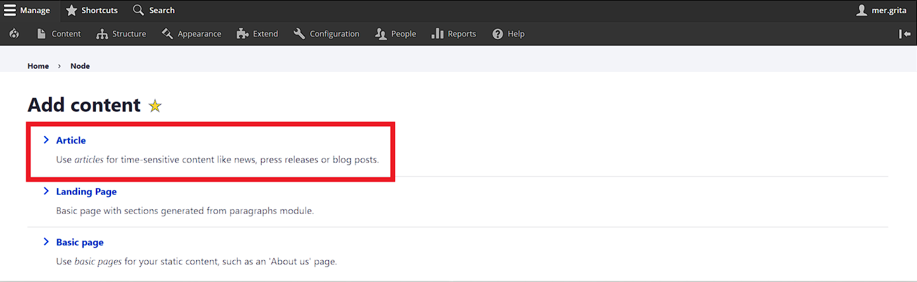Click the People users icon
The image size is (917, 282).
click(381, 34)
